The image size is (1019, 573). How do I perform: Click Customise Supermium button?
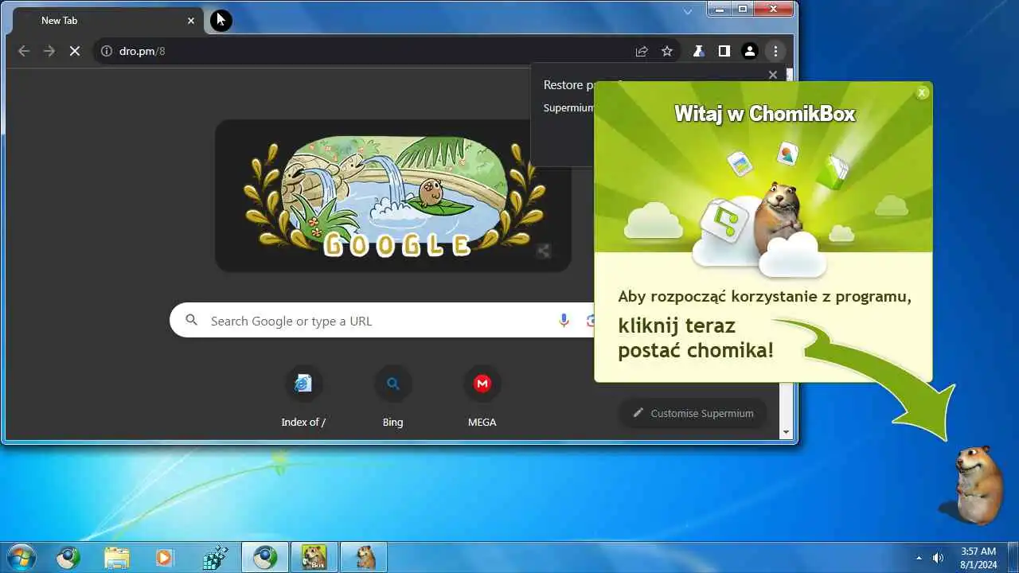pos(693,413)
